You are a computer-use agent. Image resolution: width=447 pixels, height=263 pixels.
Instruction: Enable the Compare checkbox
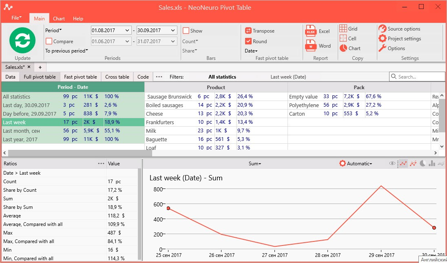pos(49,41)
